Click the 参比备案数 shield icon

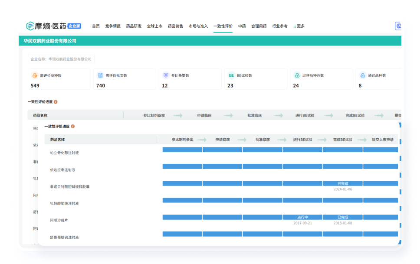tap(166, 75)
